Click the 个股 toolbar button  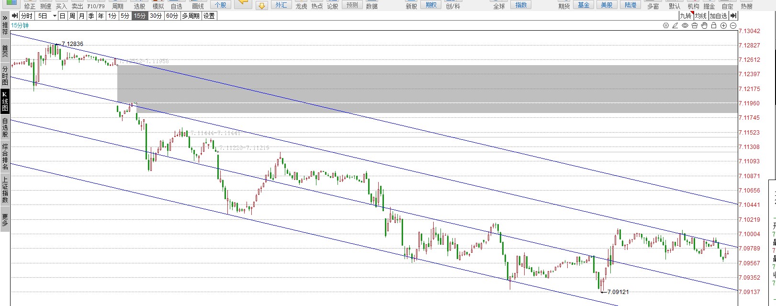tap(221, 5)
